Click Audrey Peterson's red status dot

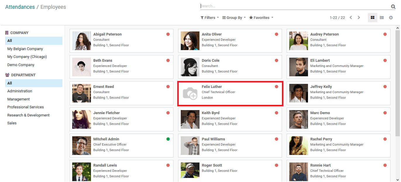click(x=385, y=34)
